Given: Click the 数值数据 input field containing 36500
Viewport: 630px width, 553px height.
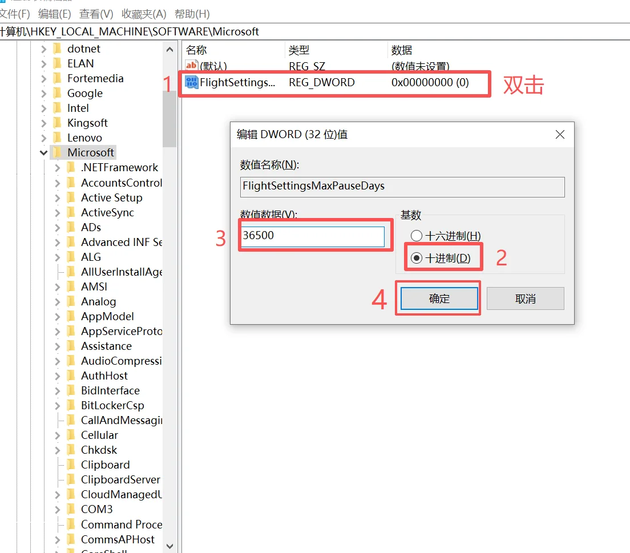Looking at the screenshot, I should click(313, 236).
